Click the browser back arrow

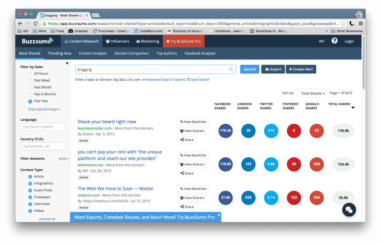tap(20, 24)
